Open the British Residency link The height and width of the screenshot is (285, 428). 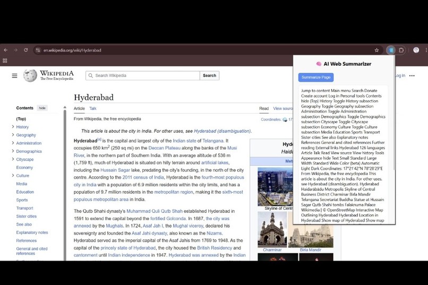(x=215, y=248)
